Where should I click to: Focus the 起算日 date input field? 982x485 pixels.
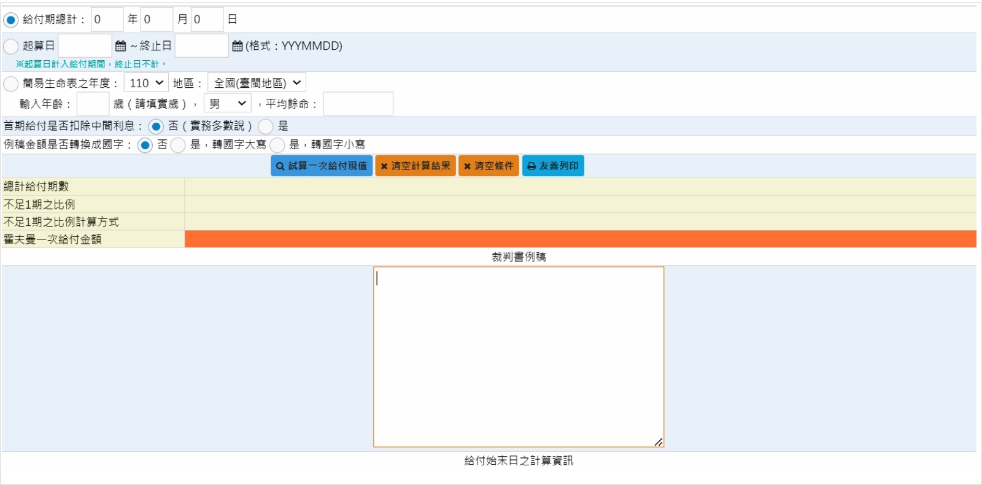coord(85,46)
